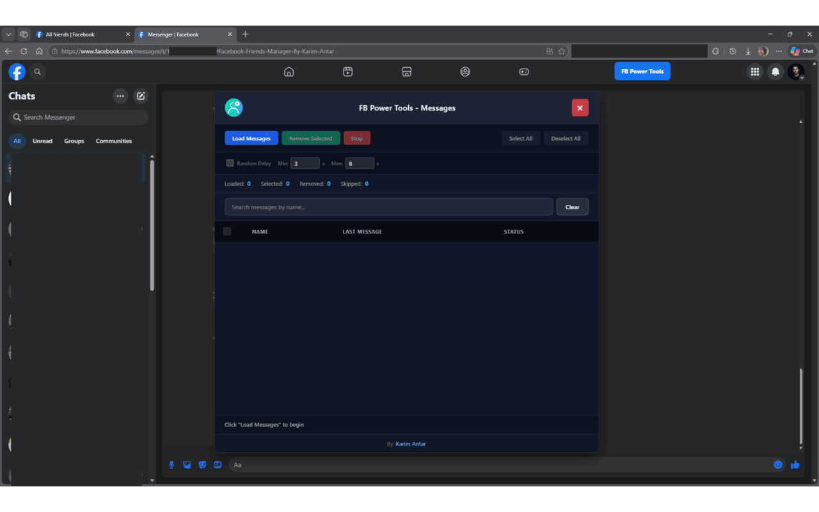Reload the page with the refresh icon
The height and width of the screenshot is (512, 819).
[x=24, y=51]
